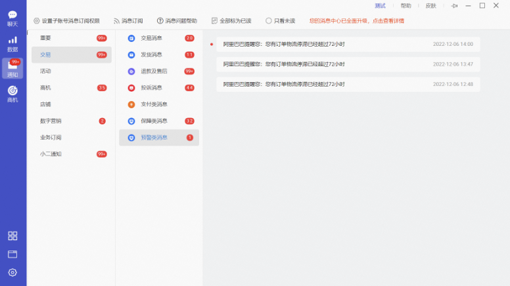Click the 投诉消息 label text
510x286 pixels.
(151, 88)
